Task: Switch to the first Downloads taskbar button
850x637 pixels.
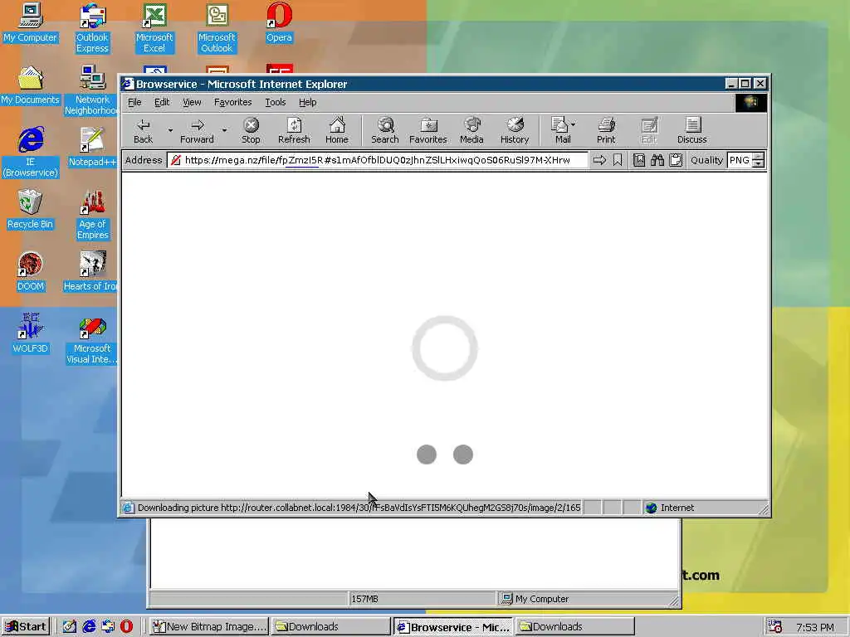Action: [x=330, y=627]
